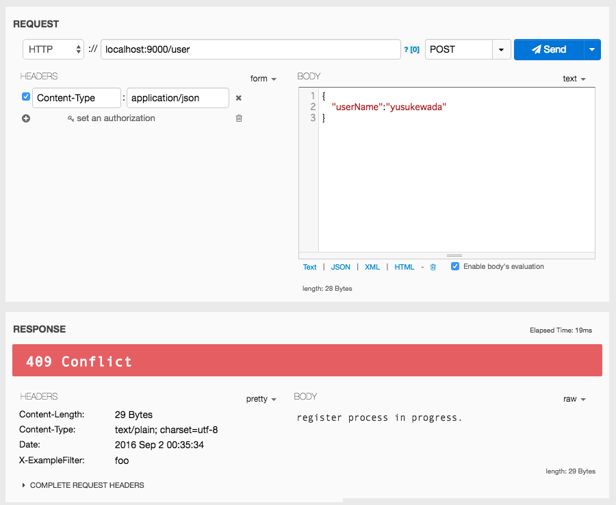Screen dimensions: 616x505
Task: Uncheck the Content-Type header checkbox
Action: click(x=26, y=97)
